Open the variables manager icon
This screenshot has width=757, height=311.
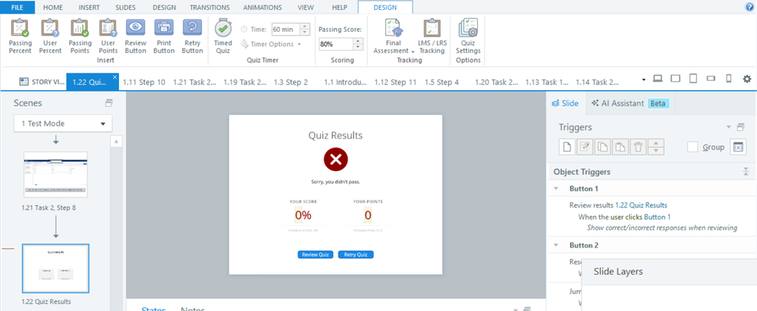(x=738, y=148)
